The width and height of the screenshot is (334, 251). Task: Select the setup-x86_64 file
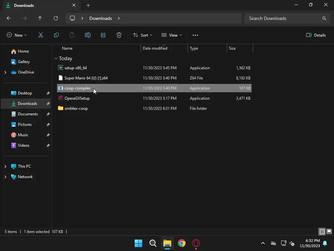(154, 68)
